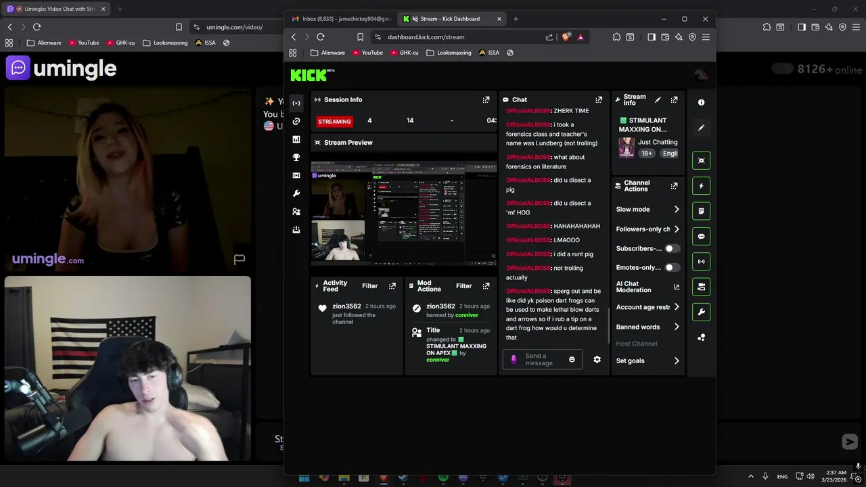Image resolution: width=866 pixels, height=487 pixels.
Task: Open Looksmaxxing bookmark folder in Kick window
Action: pos(449,53)
